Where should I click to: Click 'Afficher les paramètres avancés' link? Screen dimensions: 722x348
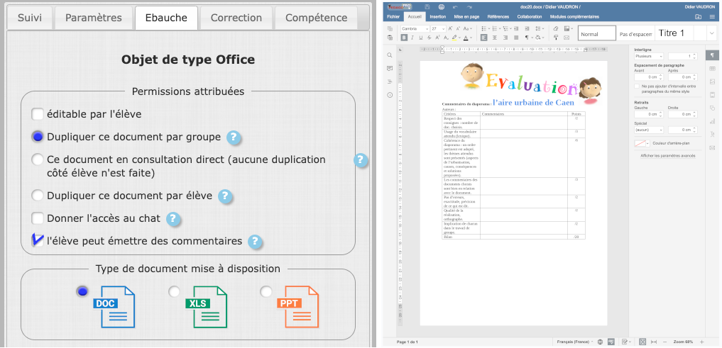666,155
